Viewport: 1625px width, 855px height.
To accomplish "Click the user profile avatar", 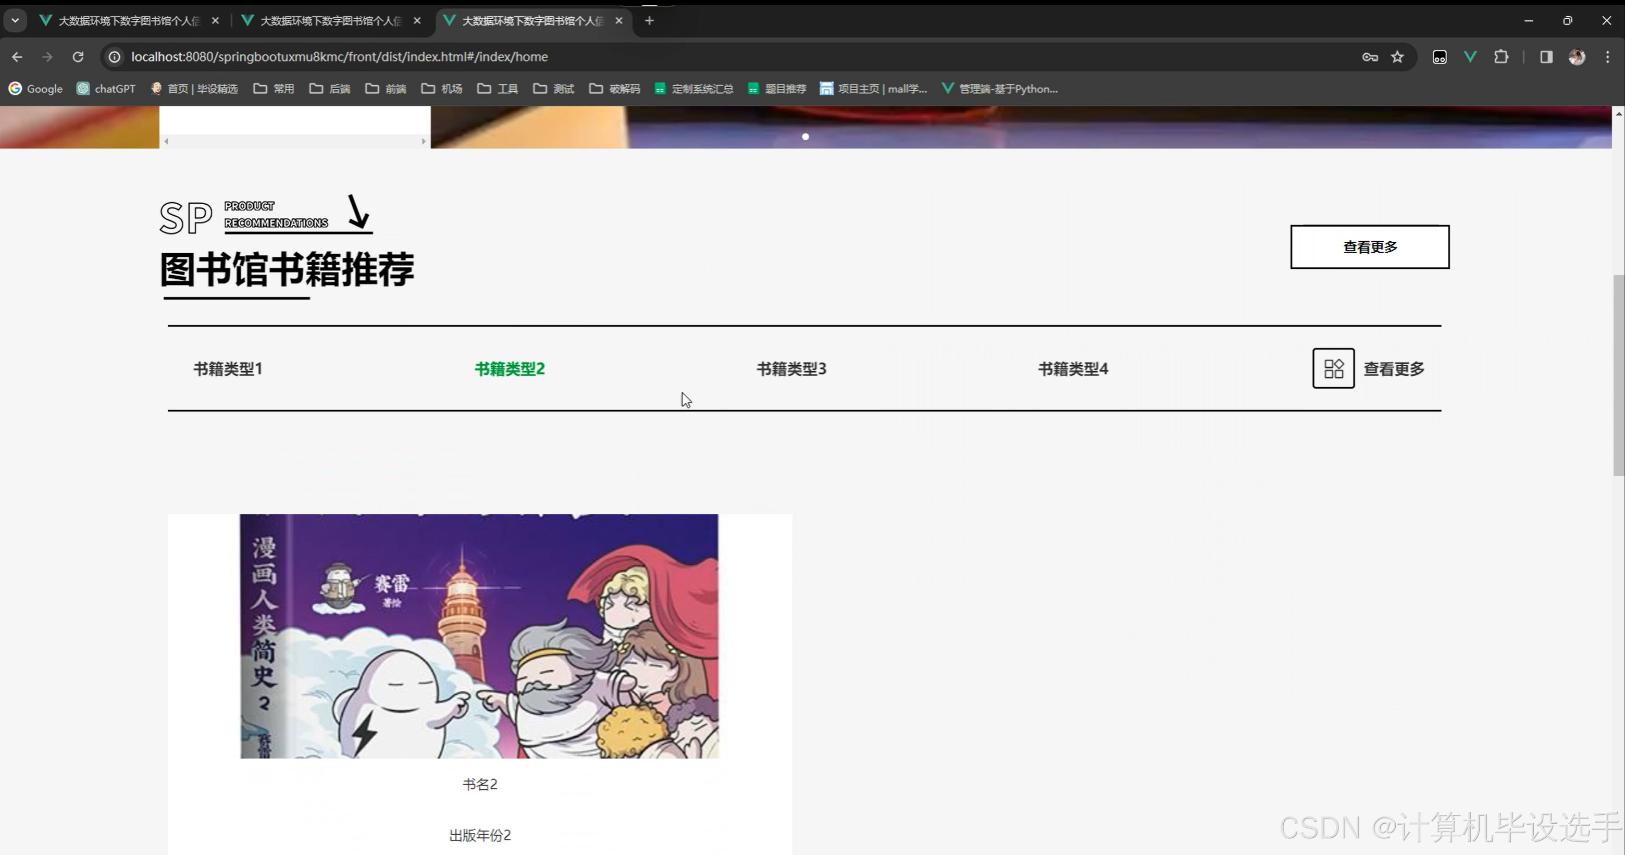I will point(1577,57).
